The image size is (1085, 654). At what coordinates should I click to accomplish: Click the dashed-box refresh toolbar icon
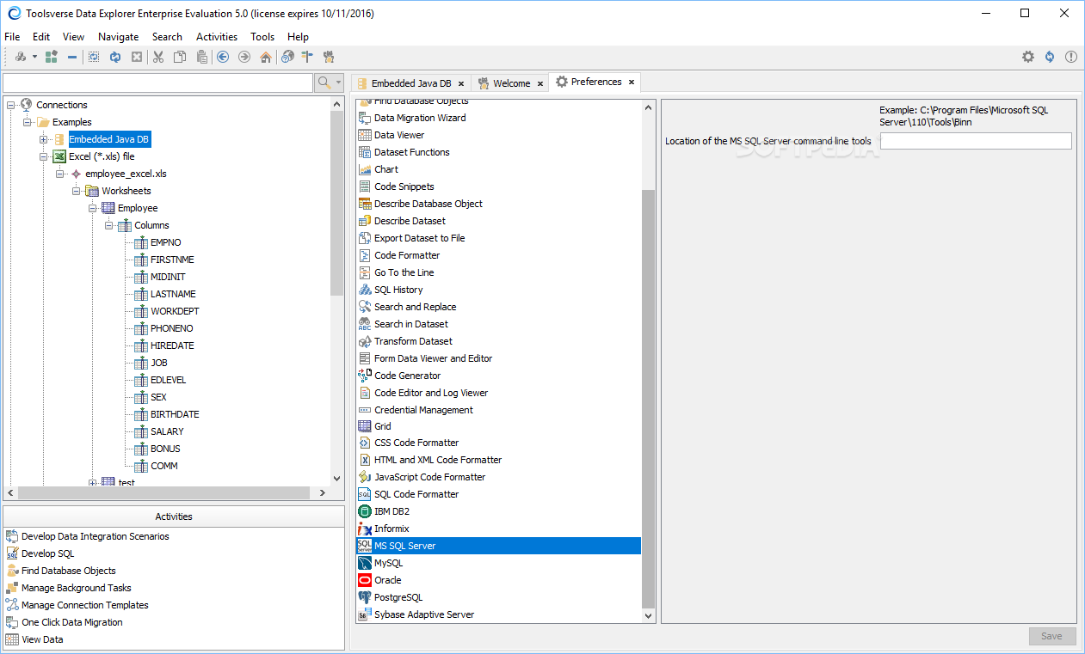click(x=94, y=57)
